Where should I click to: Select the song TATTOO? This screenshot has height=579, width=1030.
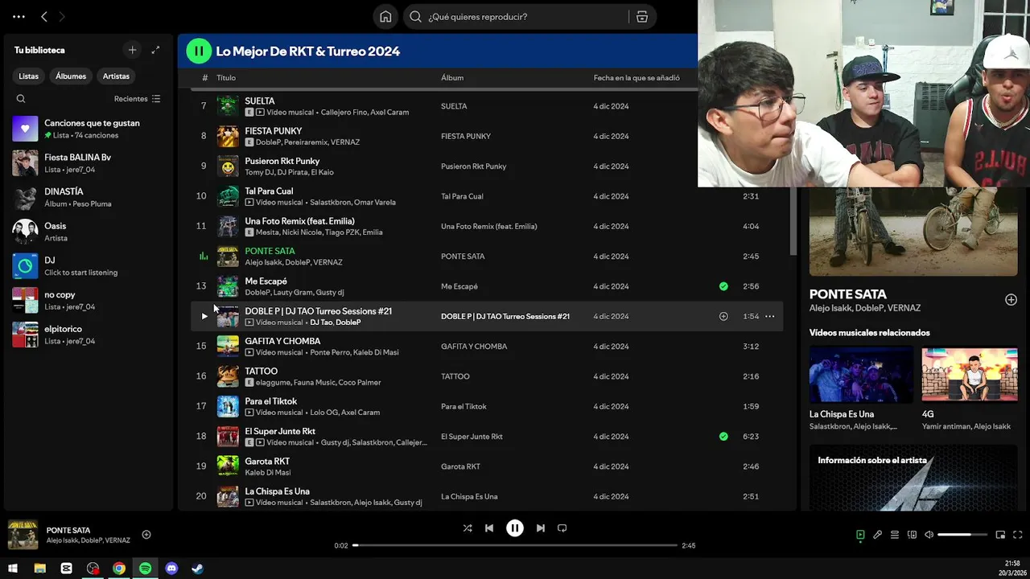(261, 372)
